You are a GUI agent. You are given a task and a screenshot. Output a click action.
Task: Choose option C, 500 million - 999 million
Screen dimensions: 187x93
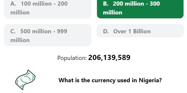48,35
